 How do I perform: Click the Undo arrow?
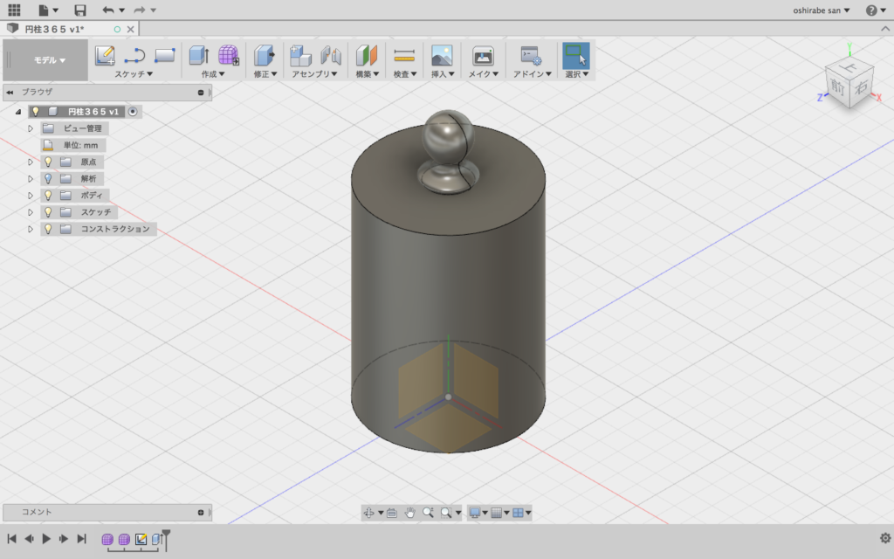click(107, 10)
